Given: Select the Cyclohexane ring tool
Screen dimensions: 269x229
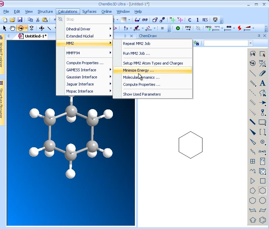Looking at the screenshot, I should click(x=262, y=190).
